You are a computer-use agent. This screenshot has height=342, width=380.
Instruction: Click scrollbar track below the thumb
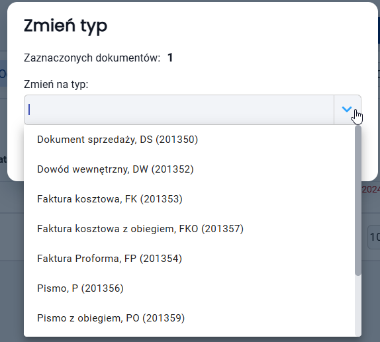pyautogui.click(x=358, y=305)
